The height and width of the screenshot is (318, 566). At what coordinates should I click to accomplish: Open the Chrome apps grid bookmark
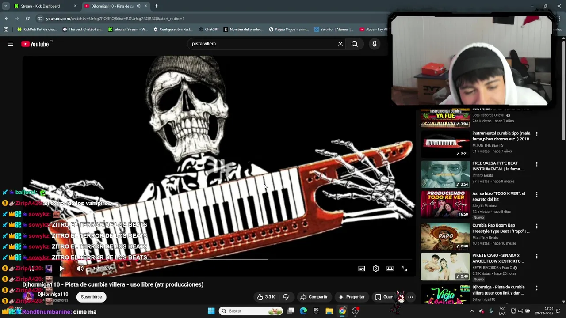click(6, 30)
